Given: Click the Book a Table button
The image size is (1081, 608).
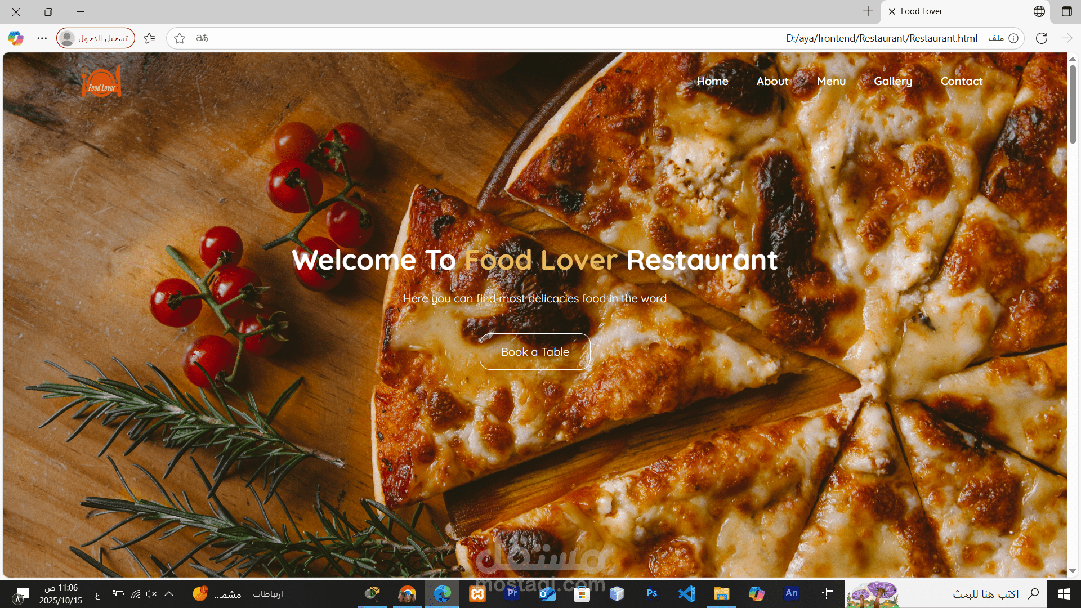Looking at the screenshot, I should coord(535,352).
